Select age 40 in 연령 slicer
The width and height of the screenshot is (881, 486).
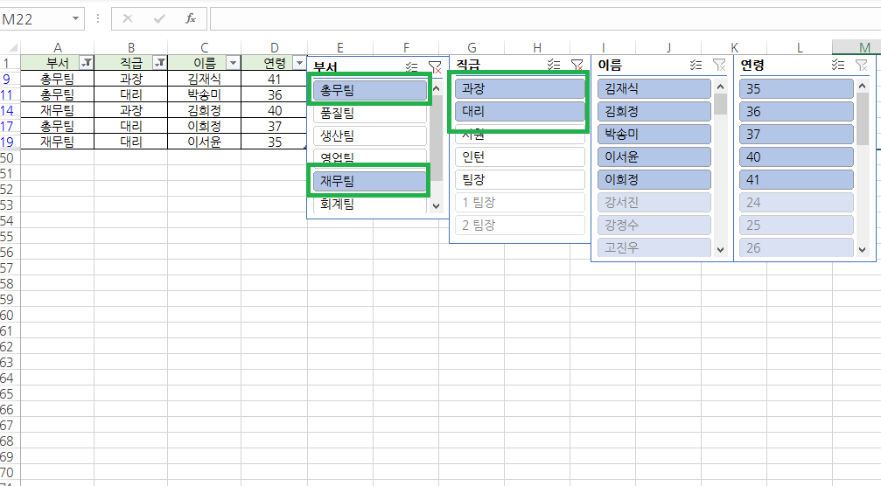(x=796, y=156)
